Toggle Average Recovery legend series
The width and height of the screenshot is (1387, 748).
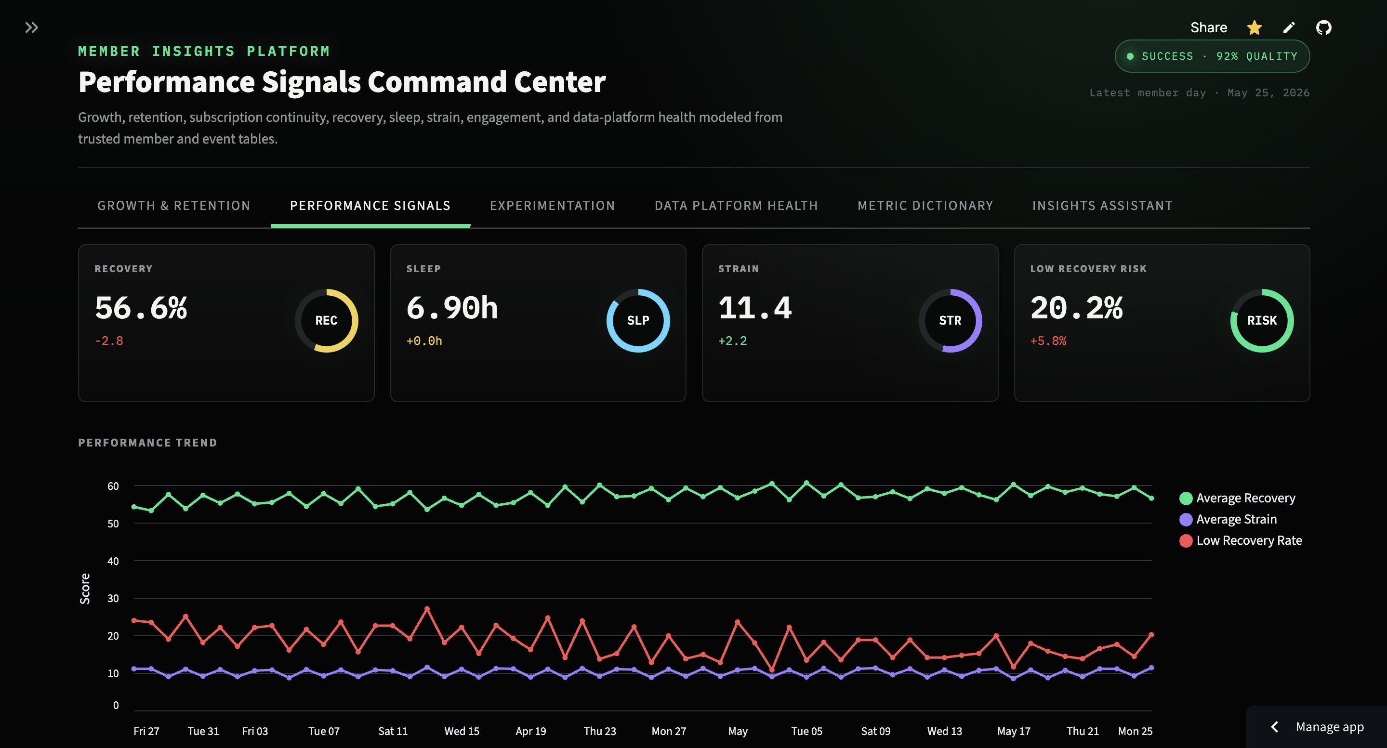coord(1237,499)
